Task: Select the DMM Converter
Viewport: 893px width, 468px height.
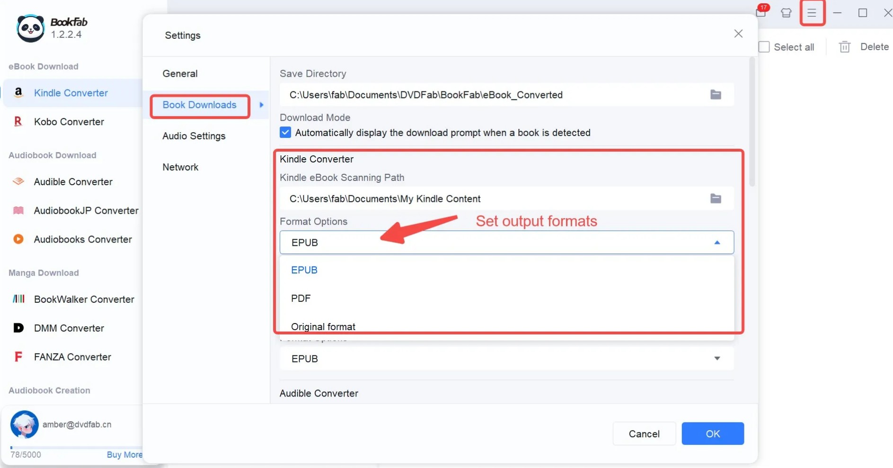Action: (69, 328)
